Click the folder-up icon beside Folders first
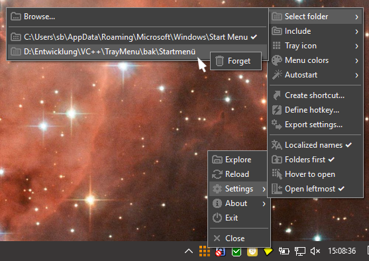369x261 pixels. click(x=277, y=160)
